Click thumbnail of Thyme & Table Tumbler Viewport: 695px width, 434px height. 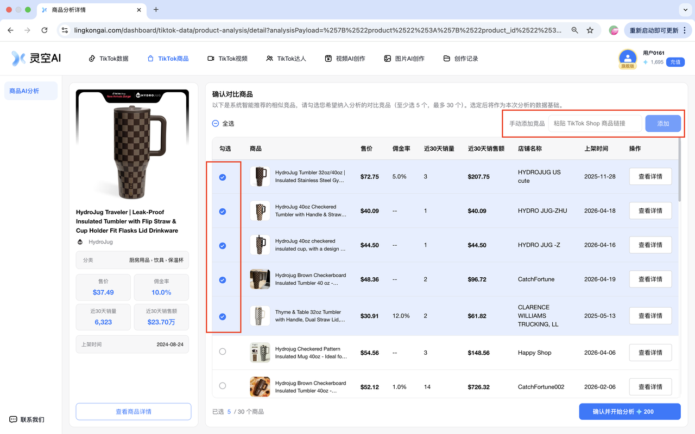click(260, 316)
